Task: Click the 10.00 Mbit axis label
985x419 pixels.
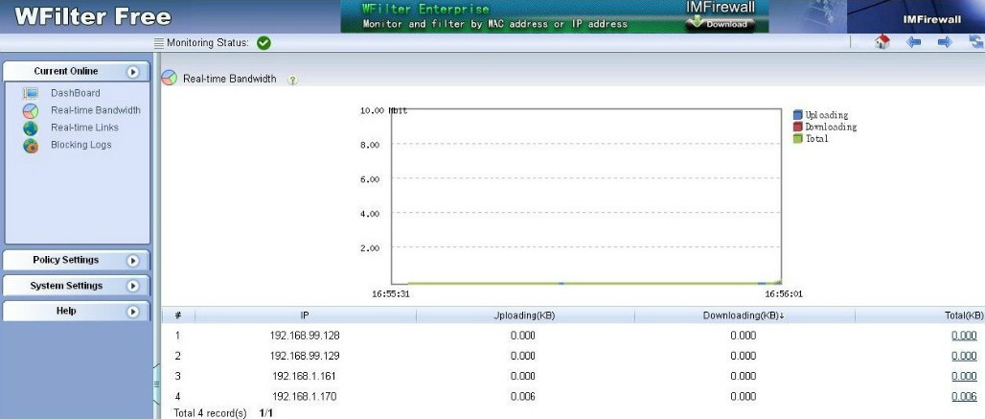Action: click(384, 110)
